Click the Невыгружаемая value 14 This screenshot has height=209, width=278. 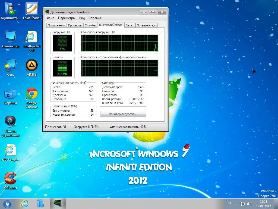(92, 115)
